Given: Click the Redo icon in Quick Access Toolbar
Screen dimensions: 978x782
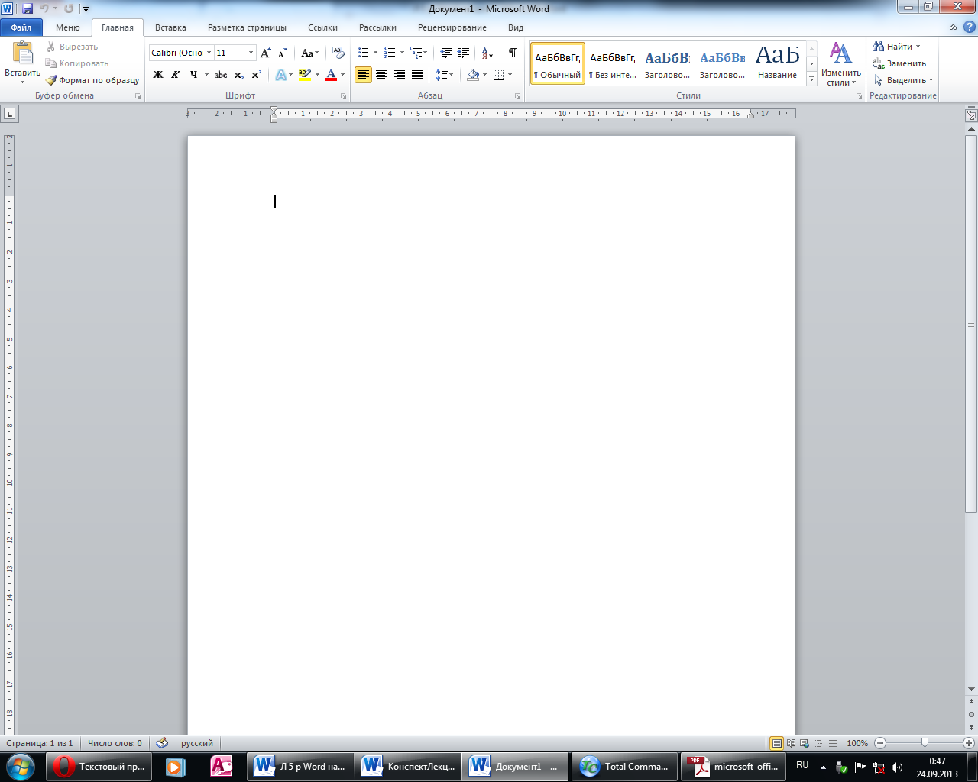Looking at the screenshot, I should click(69, 8).
